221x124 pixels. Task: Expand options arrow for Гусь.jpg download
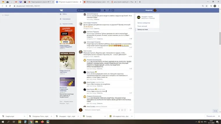point(105,116)
